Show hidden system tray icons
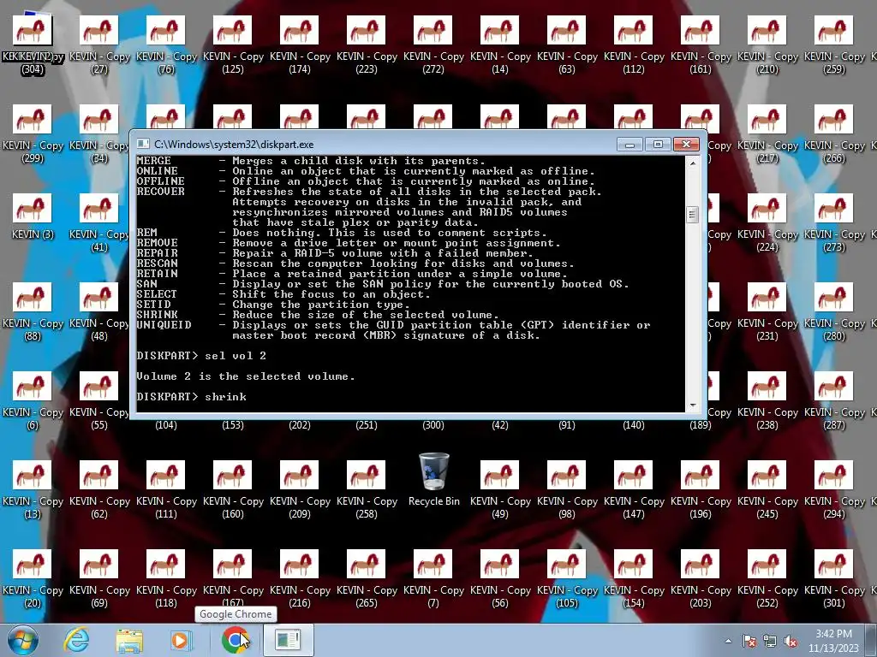Screen dimensions: 877x657 pos(728,642)
